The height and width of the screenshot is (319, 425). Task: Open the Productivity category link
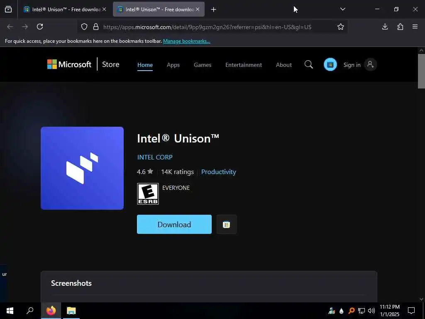point(218,172)
